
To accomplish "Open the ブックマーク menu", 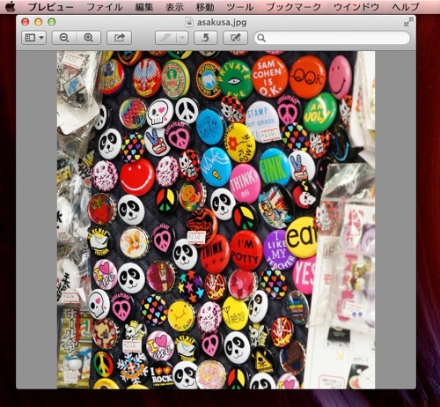I will 294,7.
